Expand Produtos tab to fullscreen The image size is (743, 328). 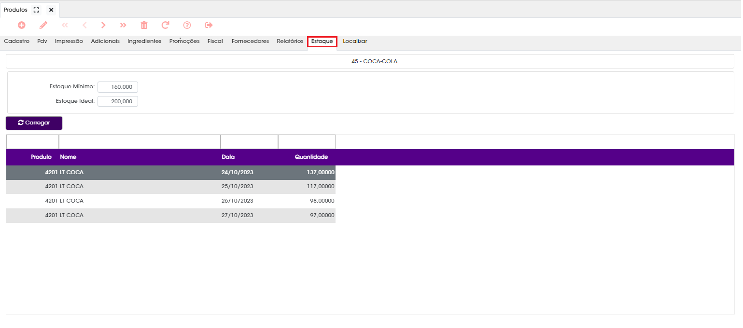tap(36, 10)
